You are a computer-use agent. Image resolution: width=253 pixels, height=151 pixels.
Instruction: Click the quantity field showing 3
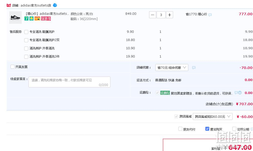tap(161, 15)
